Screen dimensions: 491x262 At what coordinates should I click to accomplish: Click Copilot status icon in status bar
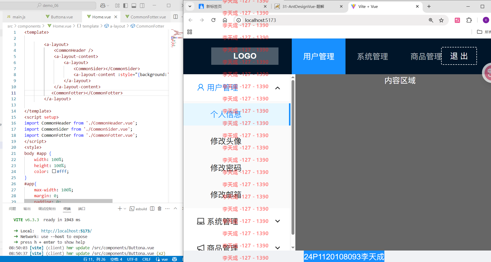click(174, 259)
